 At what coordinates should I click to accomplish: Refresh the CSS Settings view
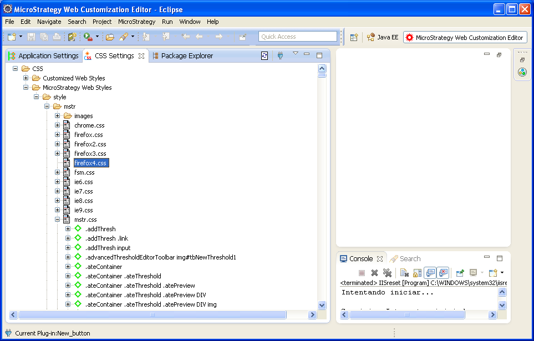(x=265, y=55)
